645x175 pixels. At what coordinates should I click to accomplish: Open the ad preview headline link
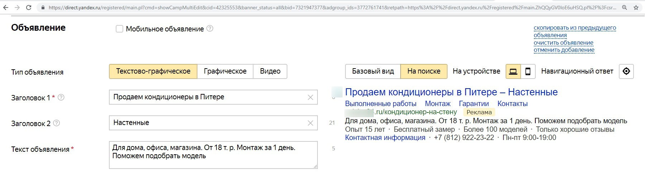[451, 92]
